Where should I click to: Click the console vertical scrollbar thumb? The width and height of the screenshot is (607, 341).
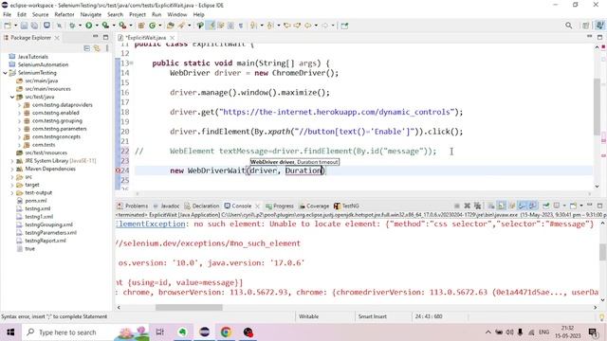(x=602, y=252)
